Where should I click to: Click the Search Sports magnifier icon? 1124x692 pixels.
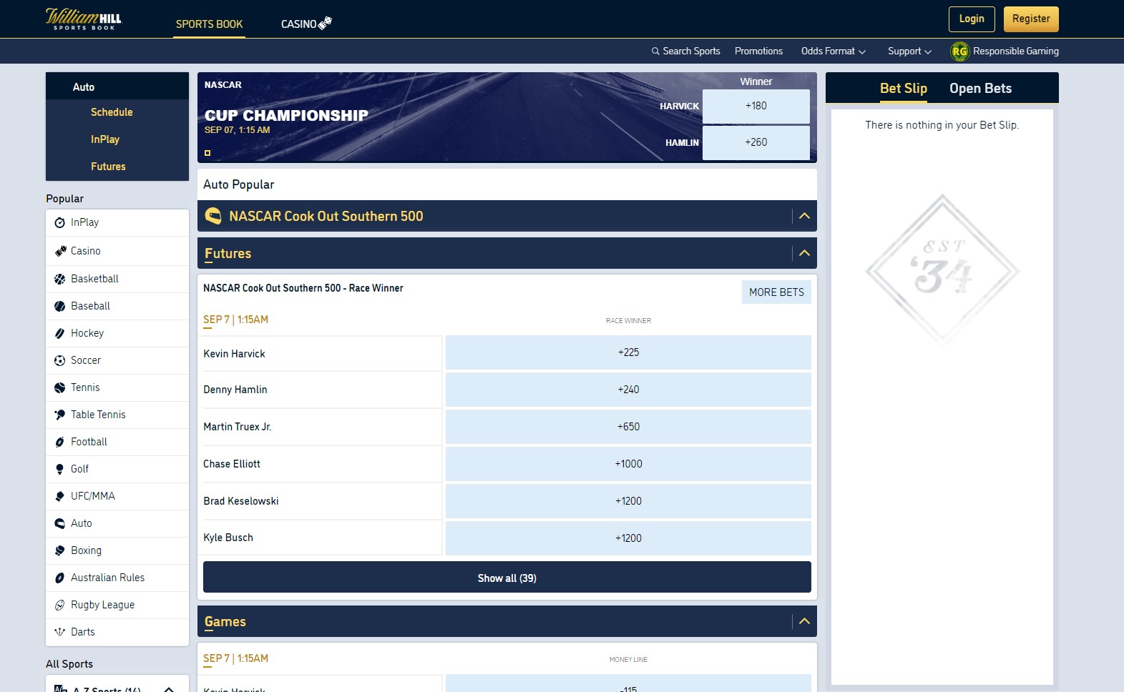(655, 51)
